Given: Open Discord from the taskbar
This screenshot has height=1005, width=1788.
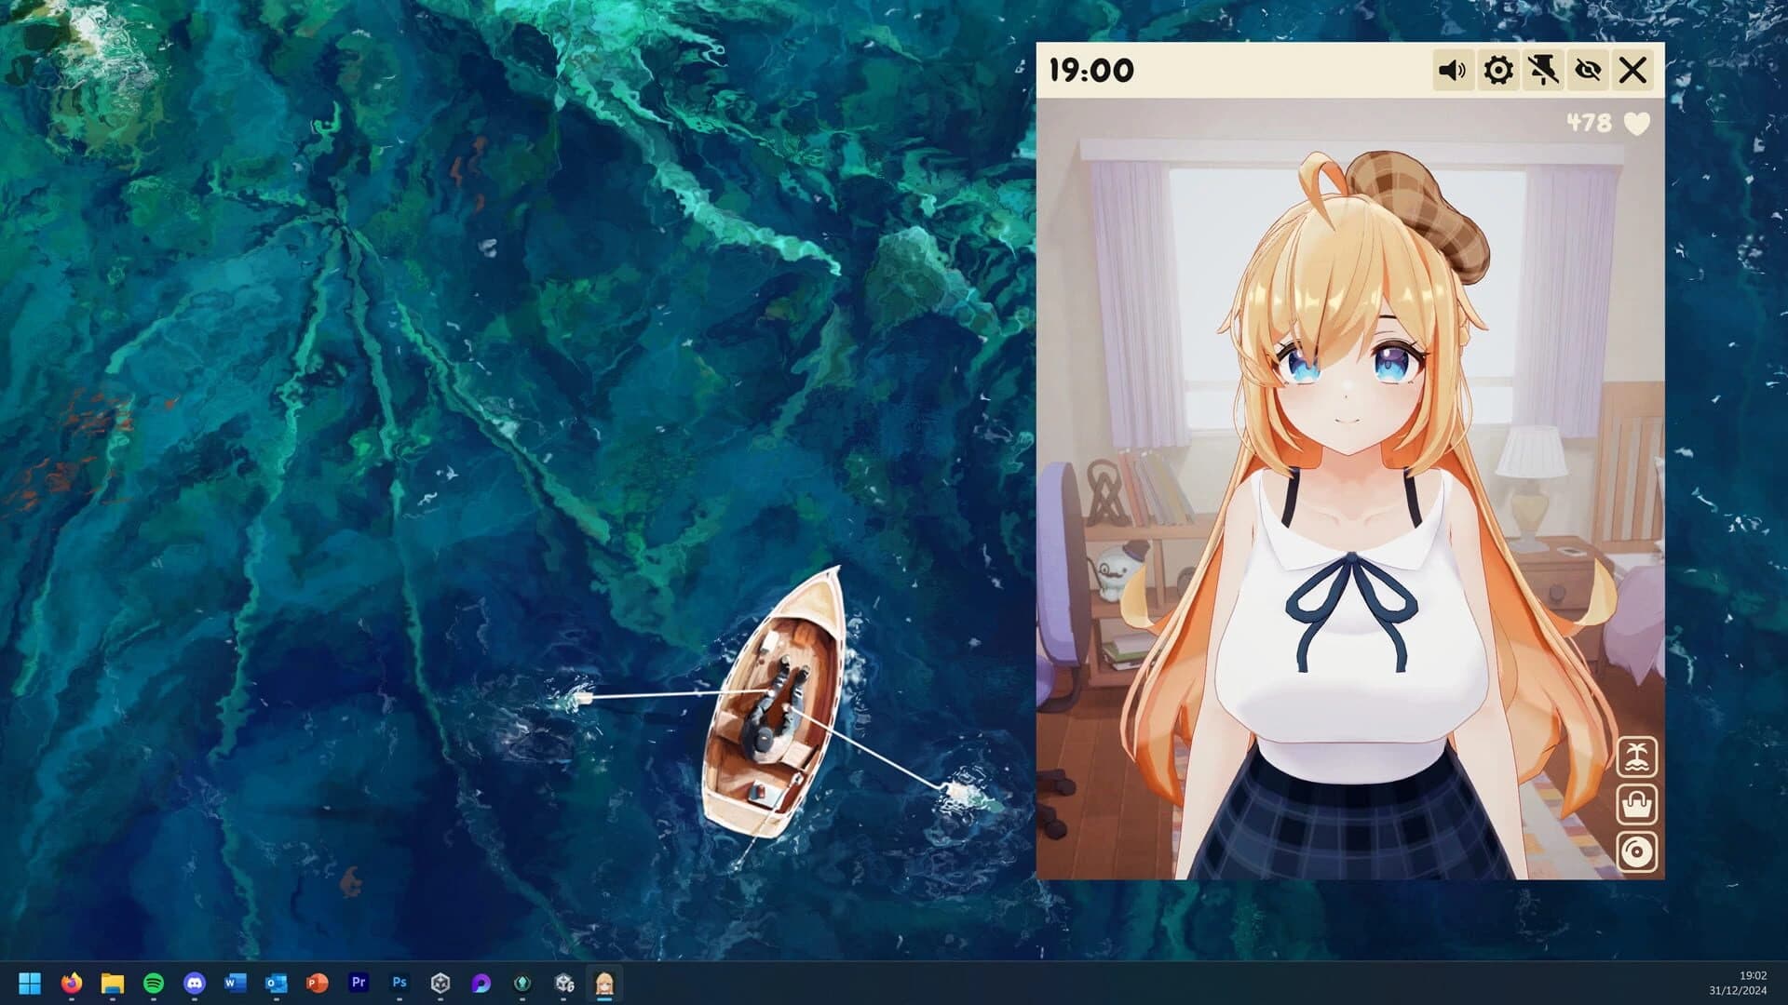Looking at the screenshot, I should 194,982.
